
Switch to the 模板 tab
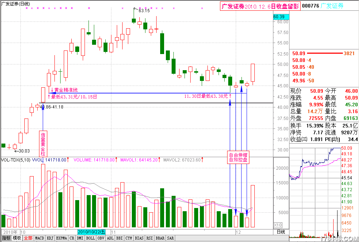click(17, 238)
